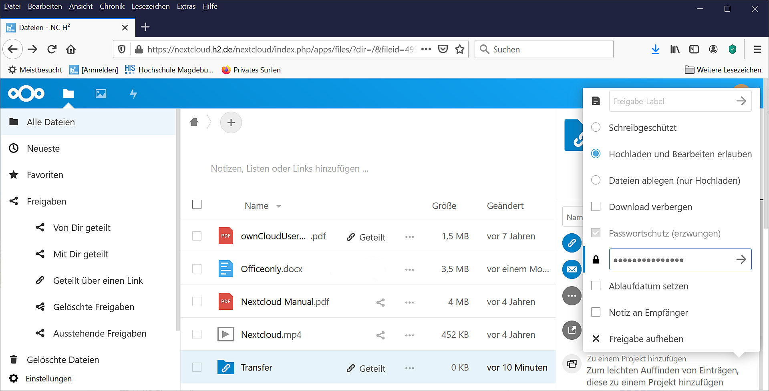Viewport: 769px width, 391px height.
Task: Select Dateien ablegen (nur Hochladen) option
Action: pos(596,180)
